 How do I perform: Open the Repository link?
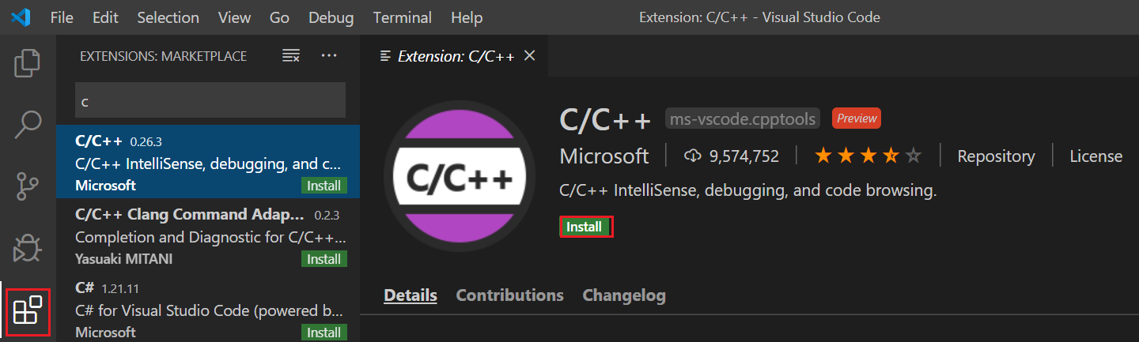996,156
